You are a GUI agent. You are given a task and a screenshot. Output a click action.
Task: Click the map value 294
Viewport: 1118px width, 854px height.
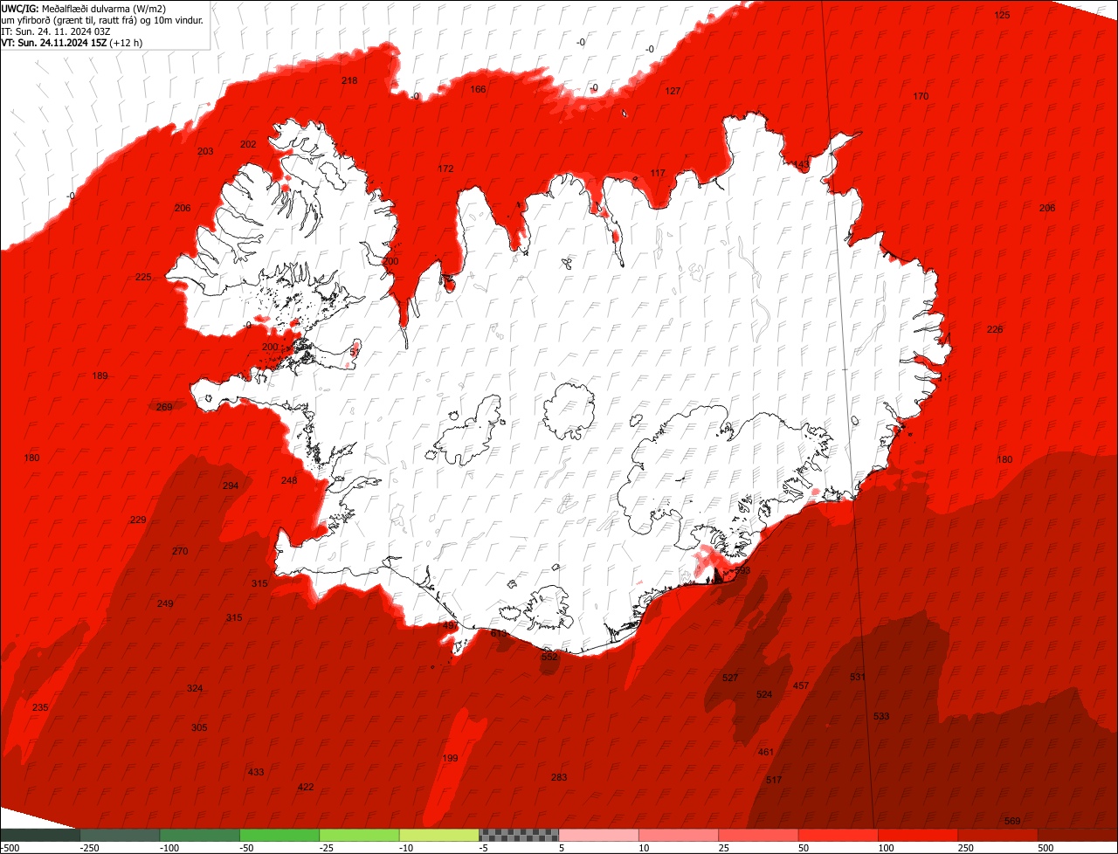click(x=231, y=486)
